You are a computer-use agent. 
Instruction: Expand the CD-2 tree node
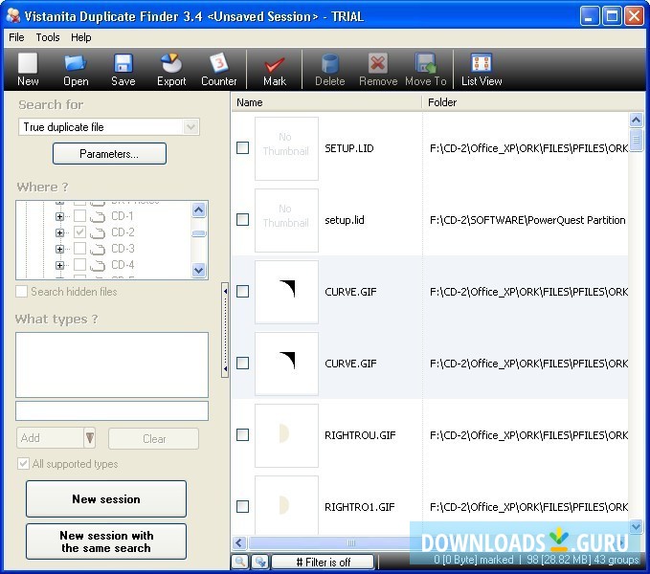point(59,232)
